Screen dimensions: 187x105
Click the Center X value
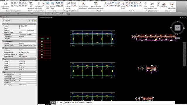click(27, 61)
